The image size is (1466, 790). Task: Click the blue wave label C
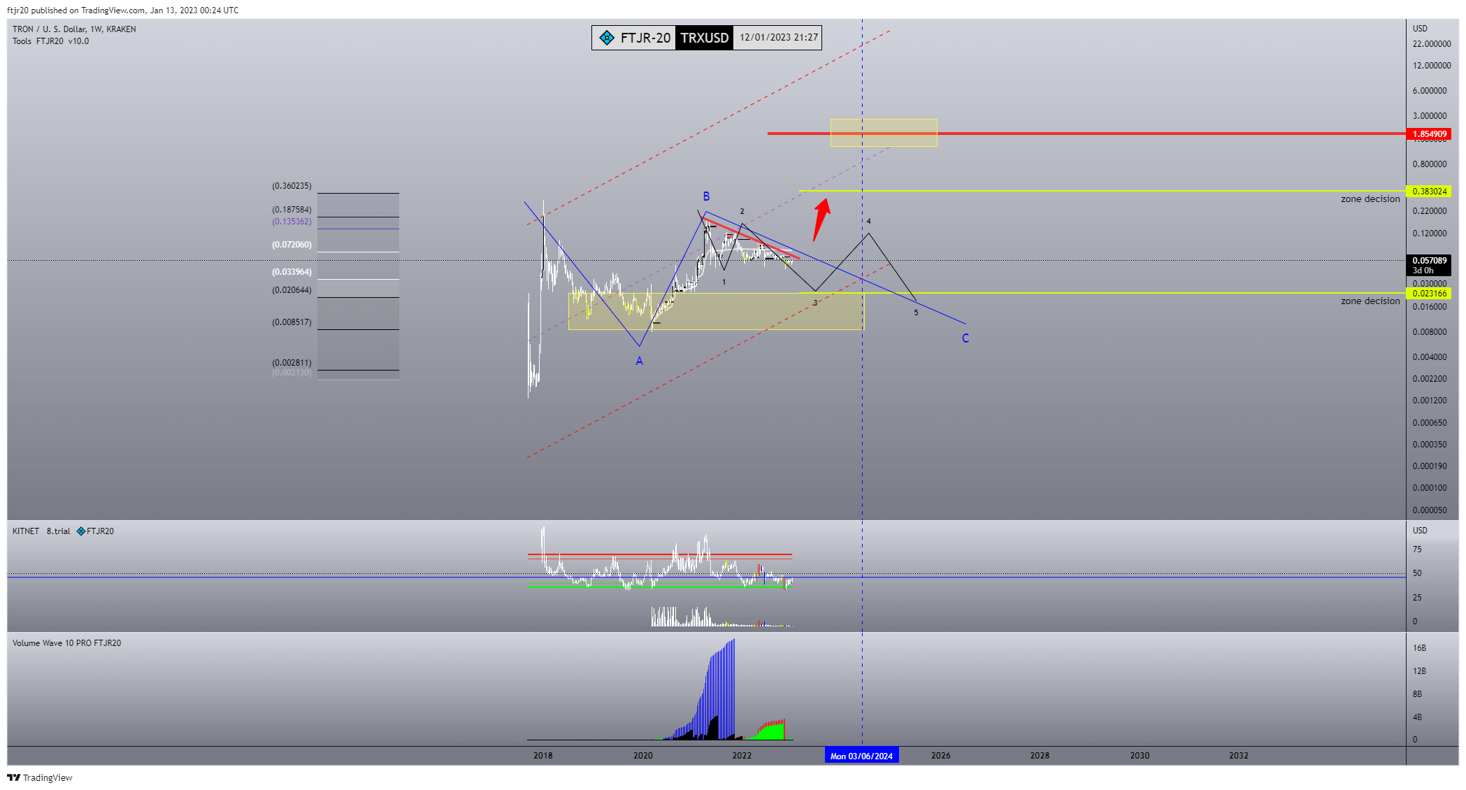[x=965, y=338]
